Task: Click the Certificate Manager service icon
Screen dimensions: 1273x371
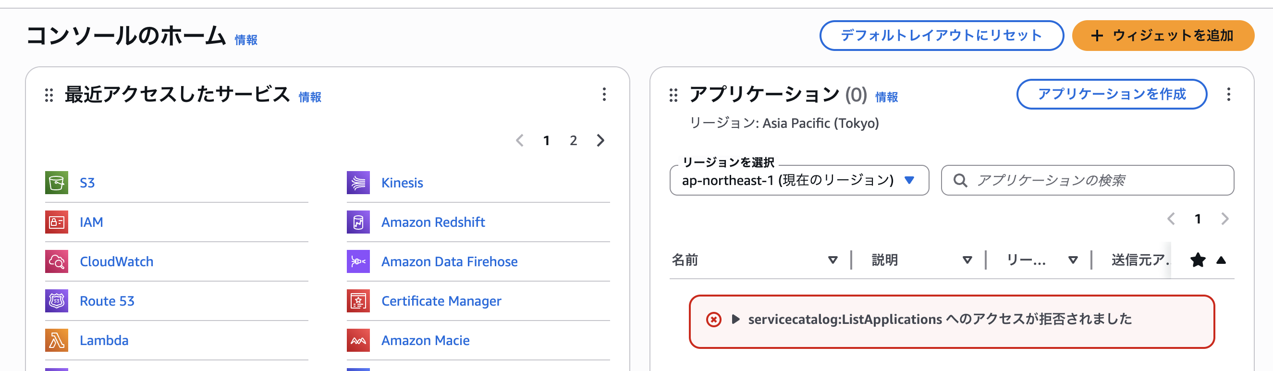Action: point(357,301)
